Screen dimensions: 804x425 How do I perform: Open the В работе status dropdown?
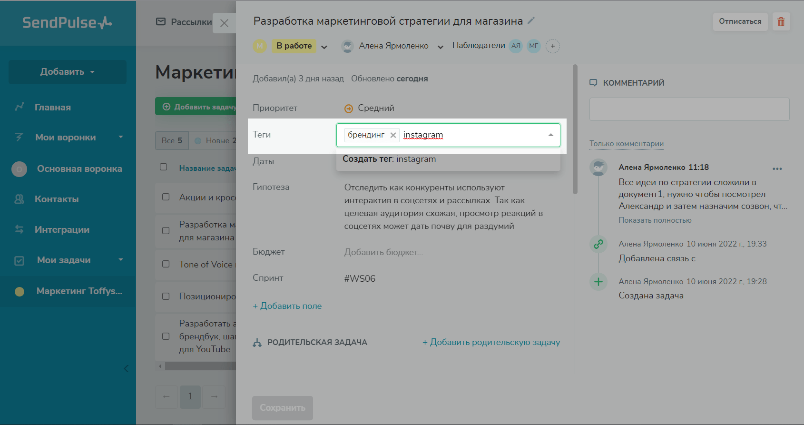point(324,47)
